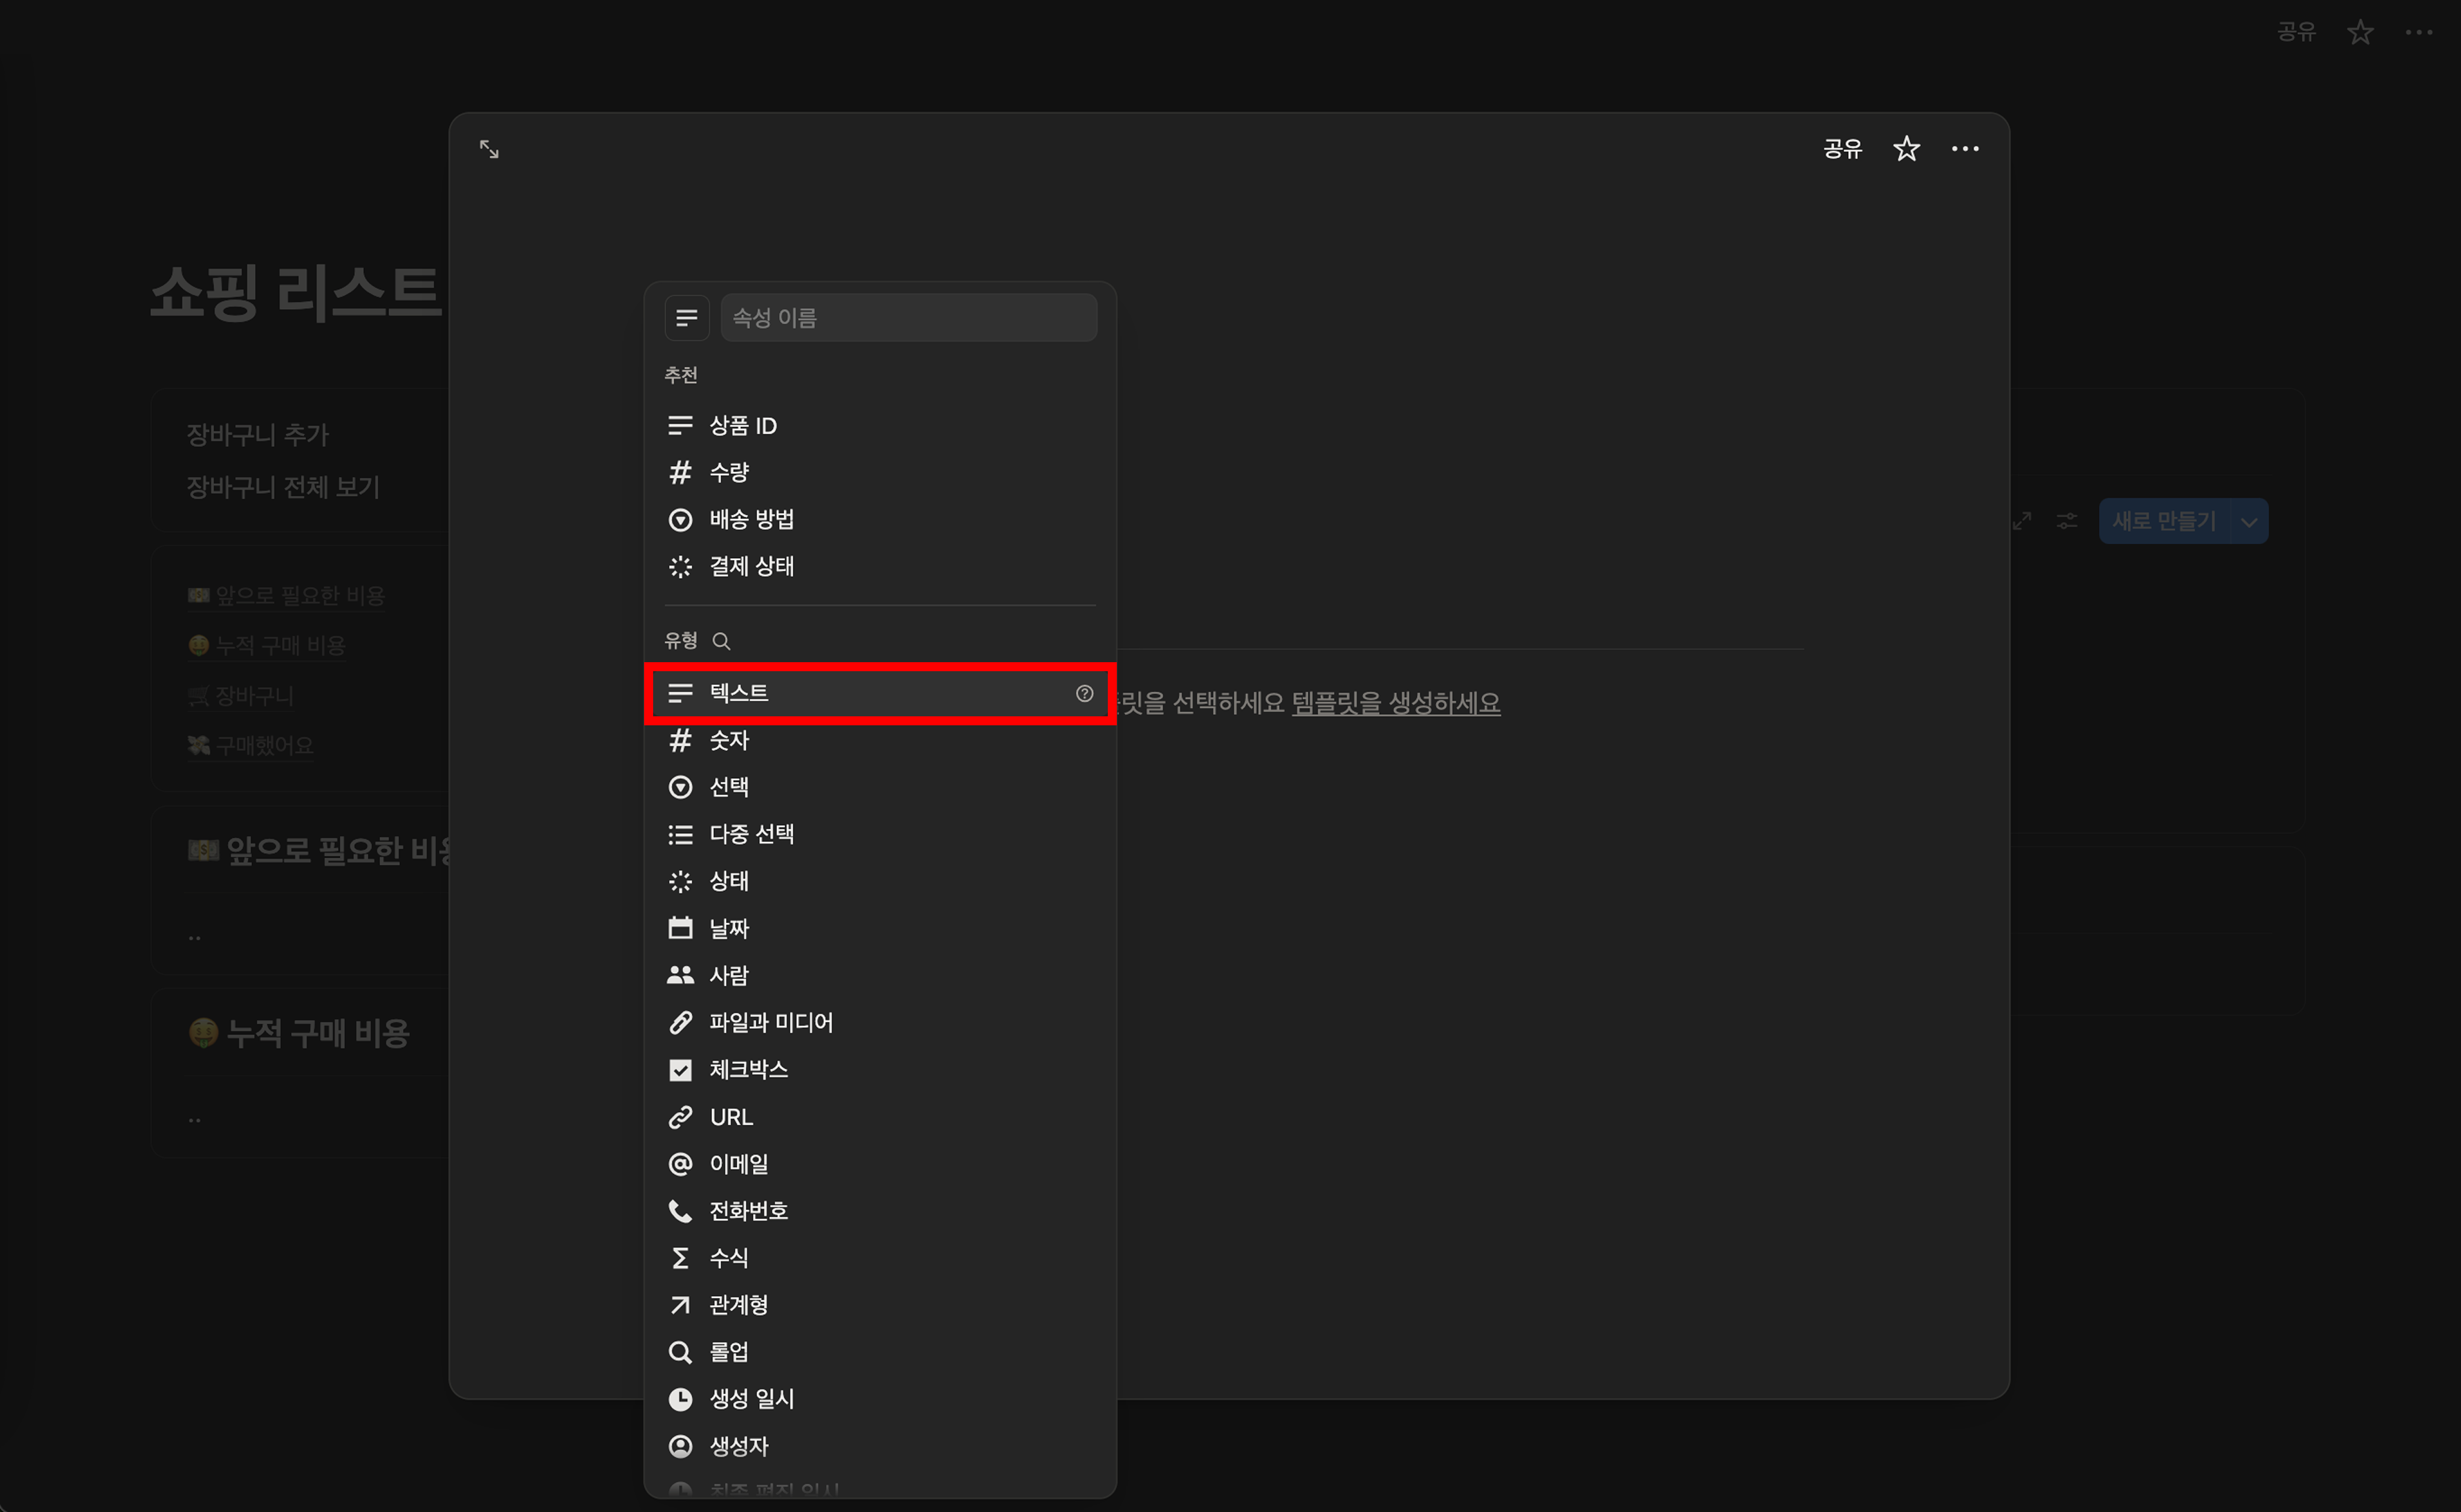Open the dropdown arrow beside 새로 만들기
The width and height of the screenshot is (2461, 1512).
pyautogui.click(x=2248, y=522)
